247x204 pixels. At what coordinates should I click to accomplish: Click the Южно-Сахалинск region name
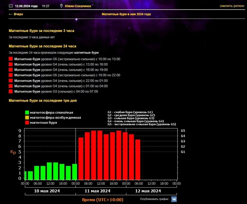pyautogui.click(x=78, y=6)
